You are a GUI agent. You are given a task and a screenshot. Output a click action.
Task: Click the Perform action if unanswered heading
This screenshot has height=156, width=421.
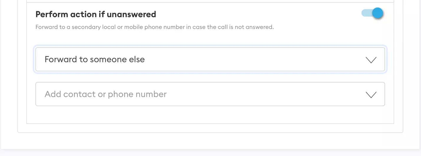coord(96,14)
